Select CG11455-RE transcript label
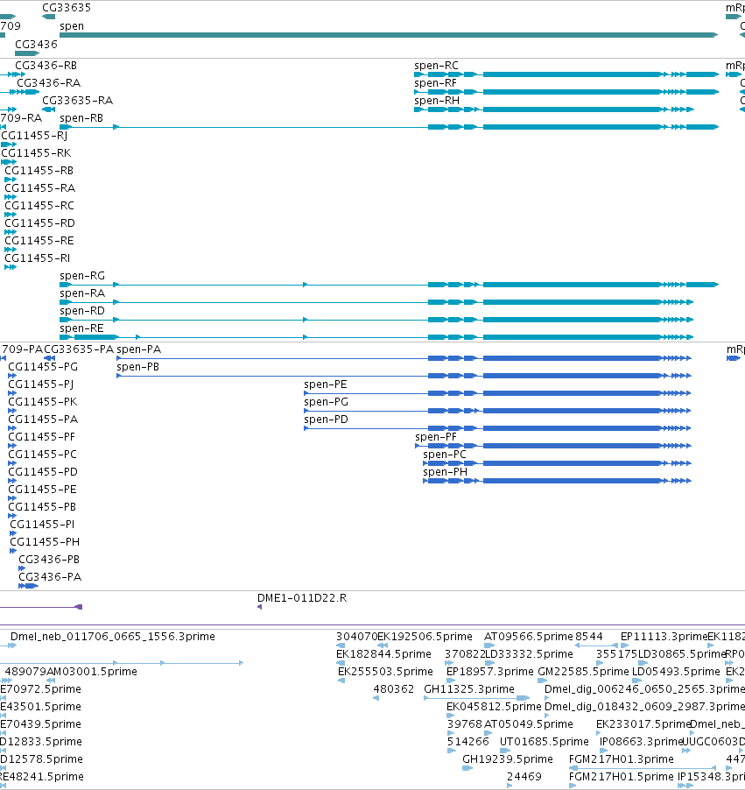Screen dimensions: 745x790 point(39,241)
